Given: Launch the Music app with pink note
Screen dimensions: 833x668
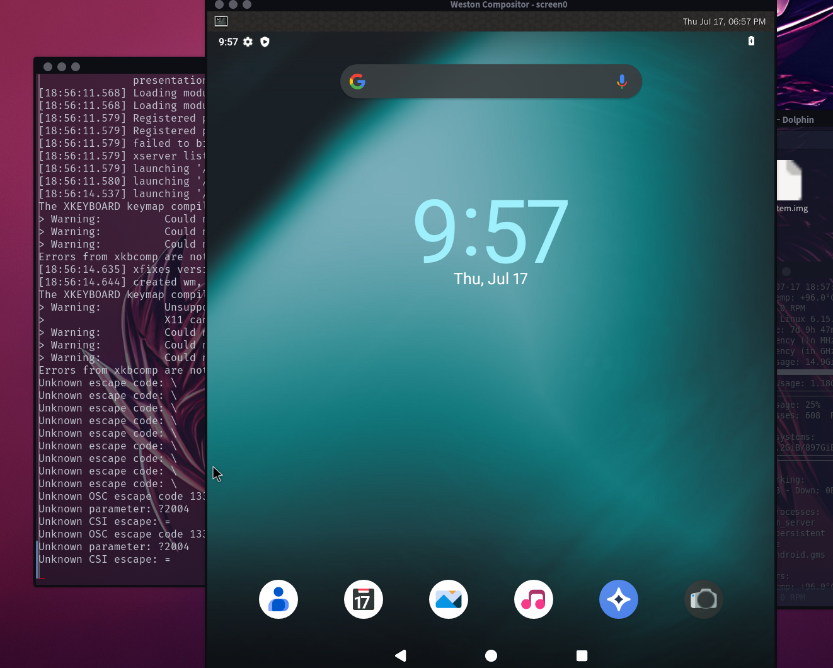Looking at the screenshot, I should pos(533,599).
